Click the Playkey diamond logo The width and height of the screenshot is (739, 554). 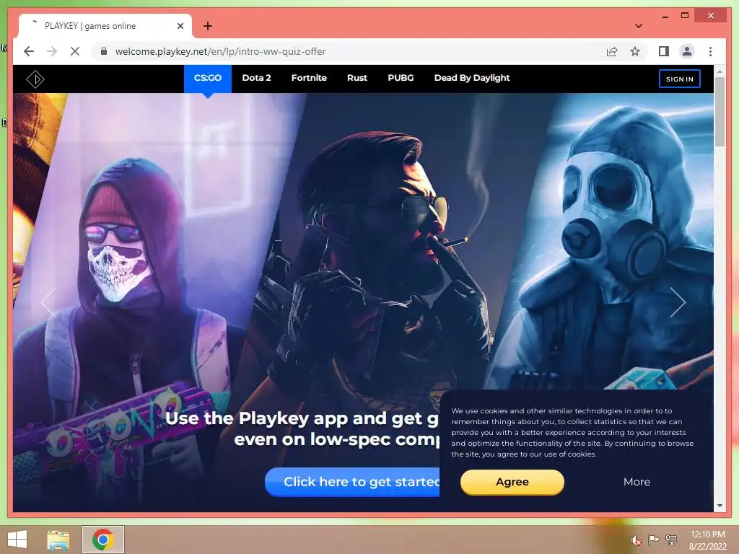[x=35, y=79]
